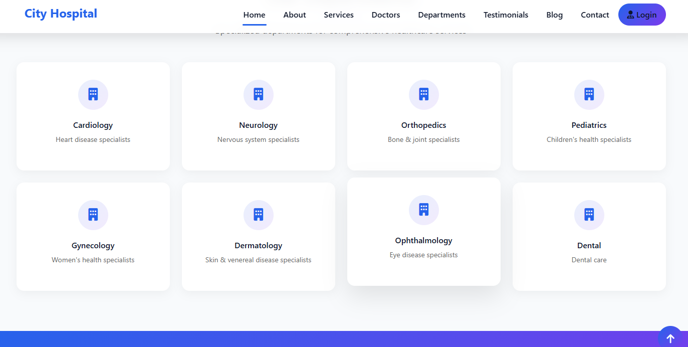This screenshot has height=347, width=688.
Task: Select the Dermatology heading
Action: (259, 246)
